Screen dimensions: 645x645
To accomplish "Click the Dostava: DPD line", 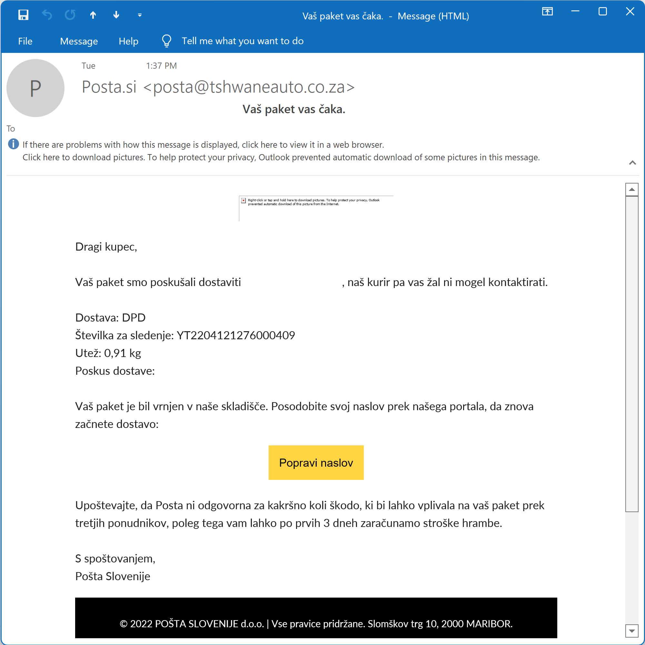I will click(111, 317).
